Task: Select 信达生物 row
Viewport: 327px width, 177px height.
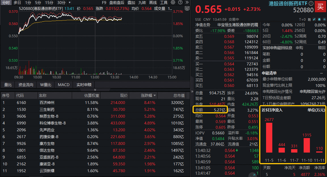Action: 95,150
